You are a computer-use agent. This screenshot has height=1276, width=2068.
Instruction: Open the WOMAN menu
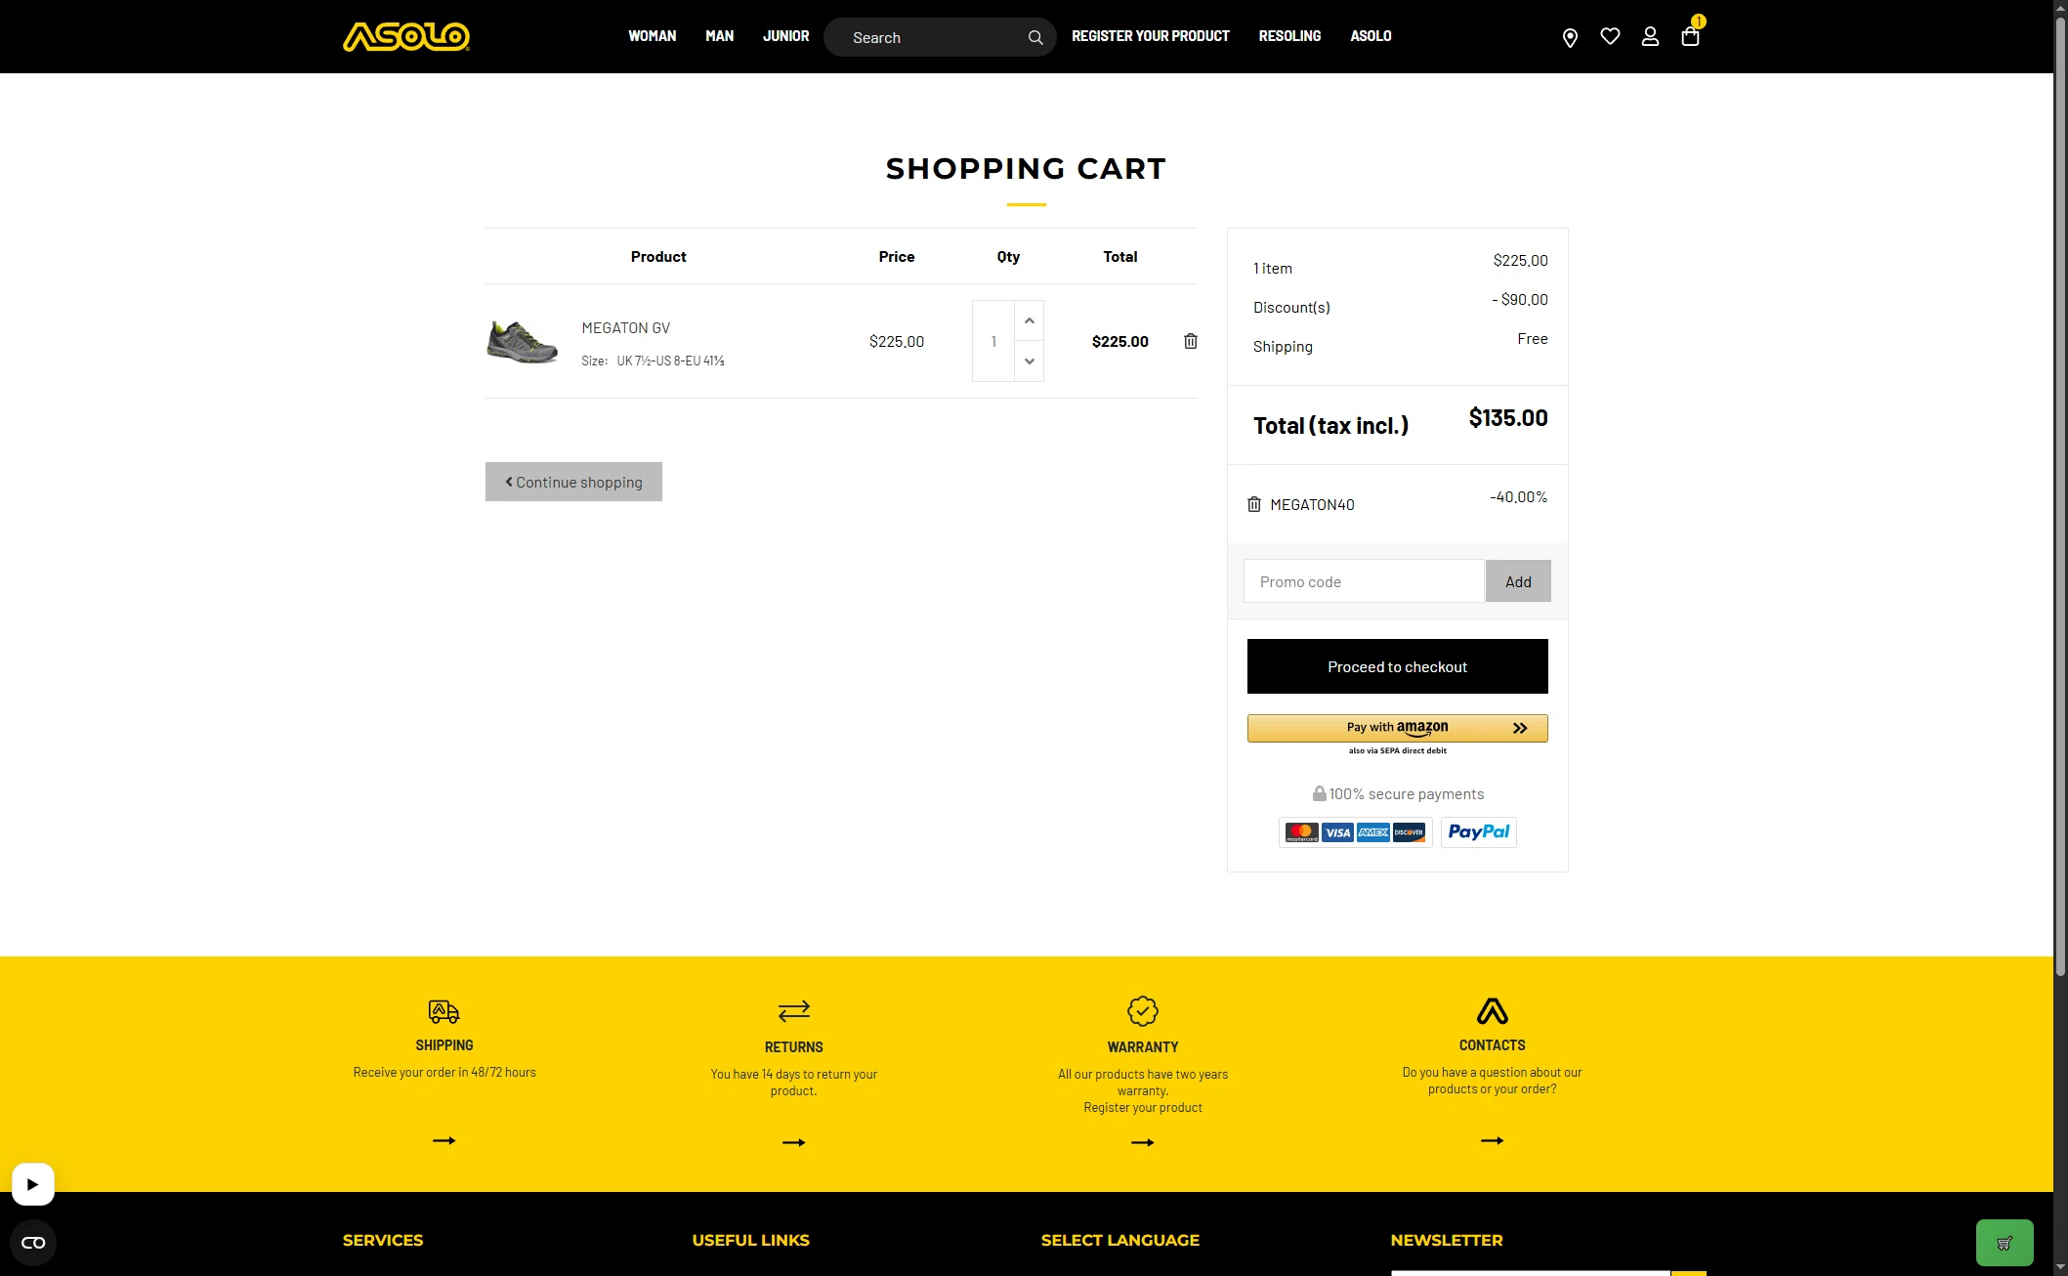pyautogui.click(x=653, y=36)
